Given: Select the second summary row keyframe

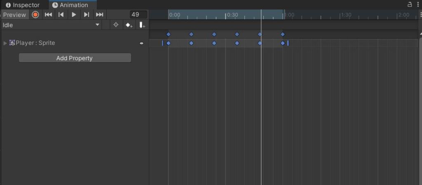Looking at the screenshot, I should (x=191, y=34).
